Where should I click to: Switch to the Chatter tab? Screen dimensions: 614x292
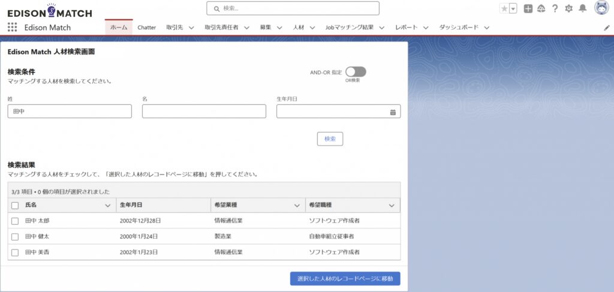pos(147,28)
